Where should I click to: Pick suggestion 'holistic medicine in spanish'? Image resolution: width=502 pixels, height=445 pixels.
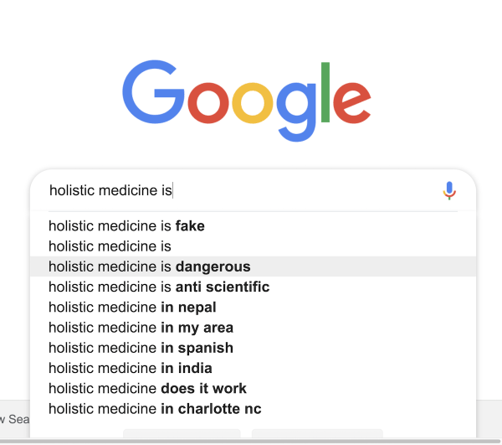tap(141, 348)
